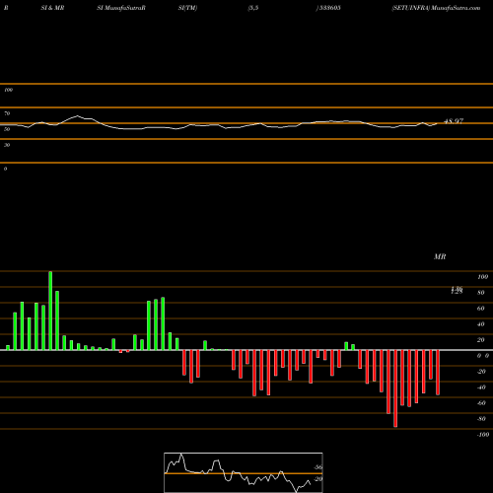
Task: Click the tallest green histogram bar
Action: 50,311
